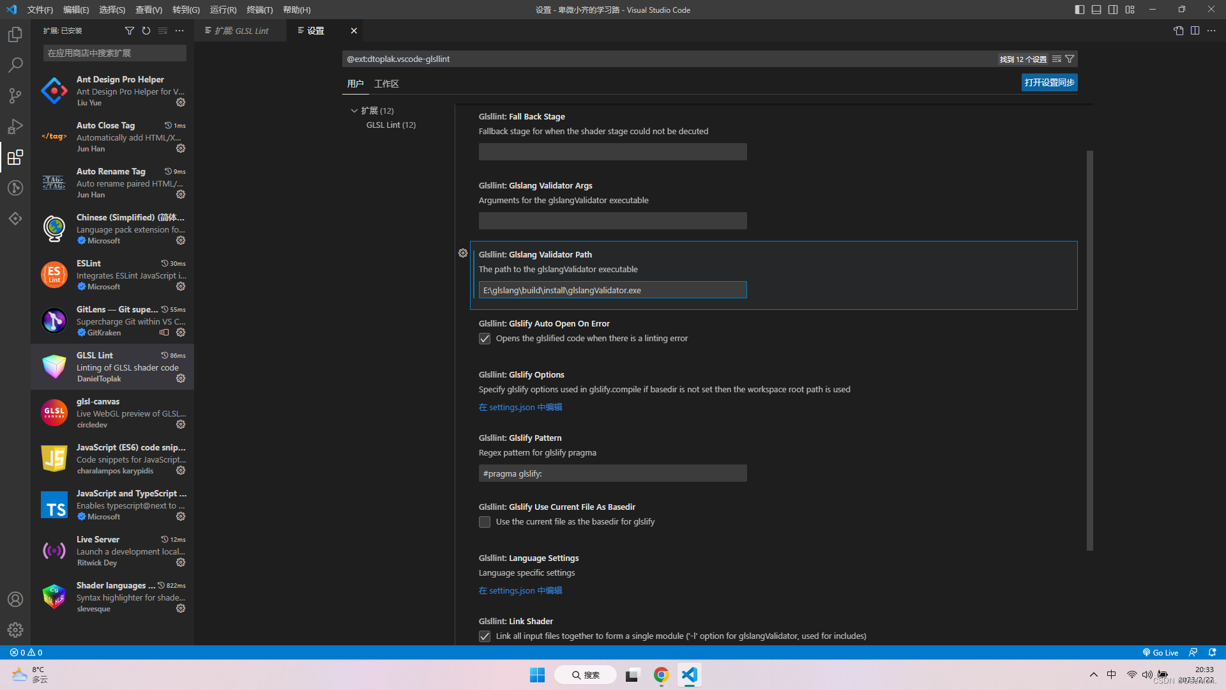Filter installed extensions with funnel icon

(x=130, y=31)
